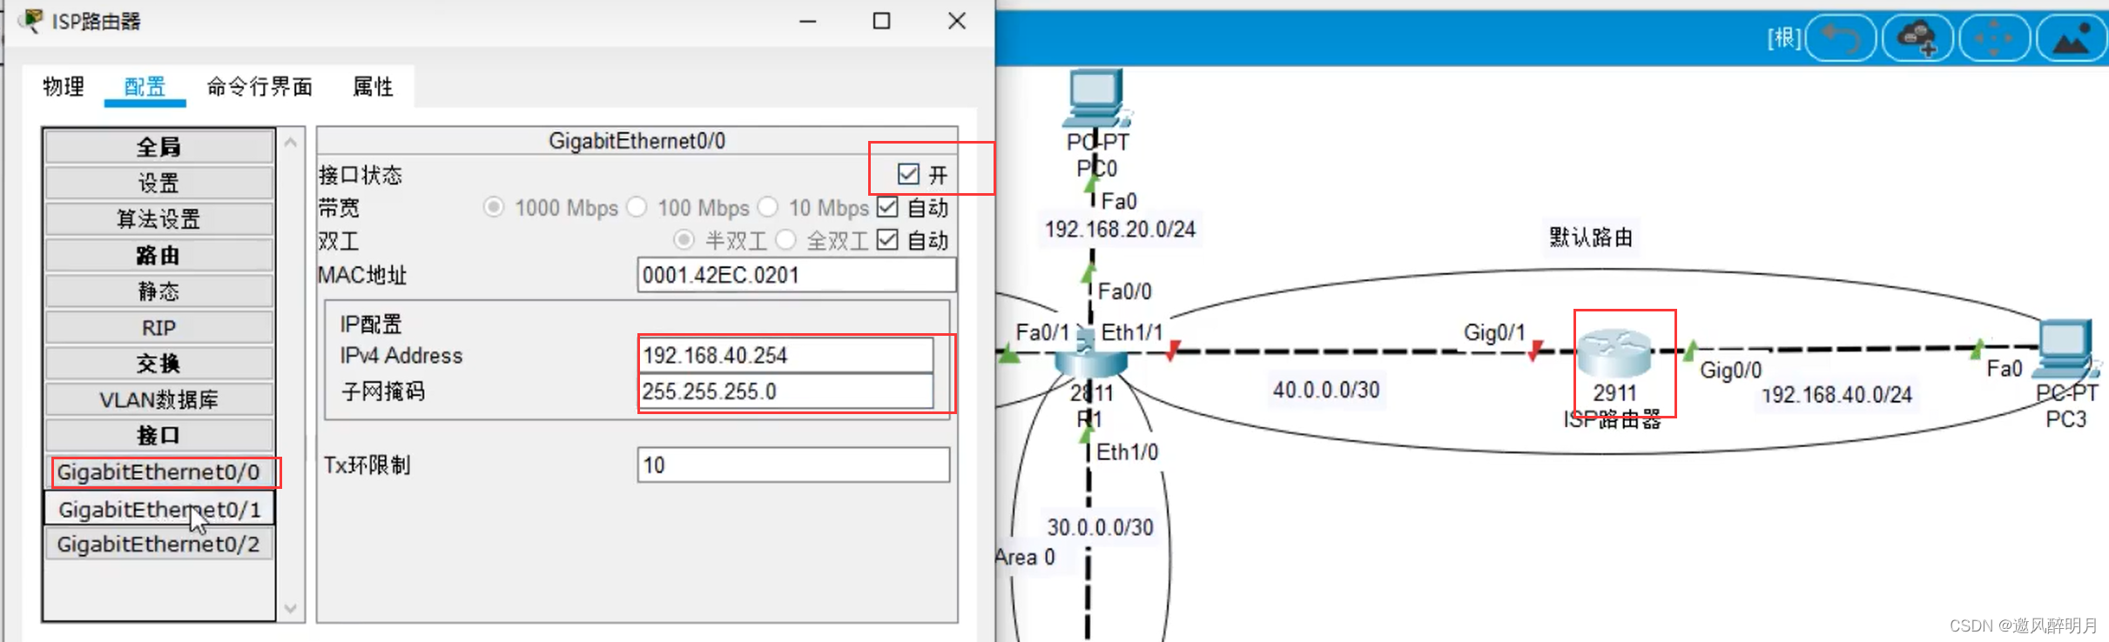Click the MAC地址 input field
Screen dimensions: 2109x642
tap(797, 275)
